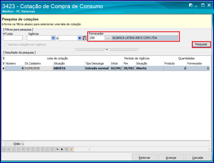214x163 pixels.
Task: Collapse the filter panel with the chevron
Action: [x=107, y=50]
